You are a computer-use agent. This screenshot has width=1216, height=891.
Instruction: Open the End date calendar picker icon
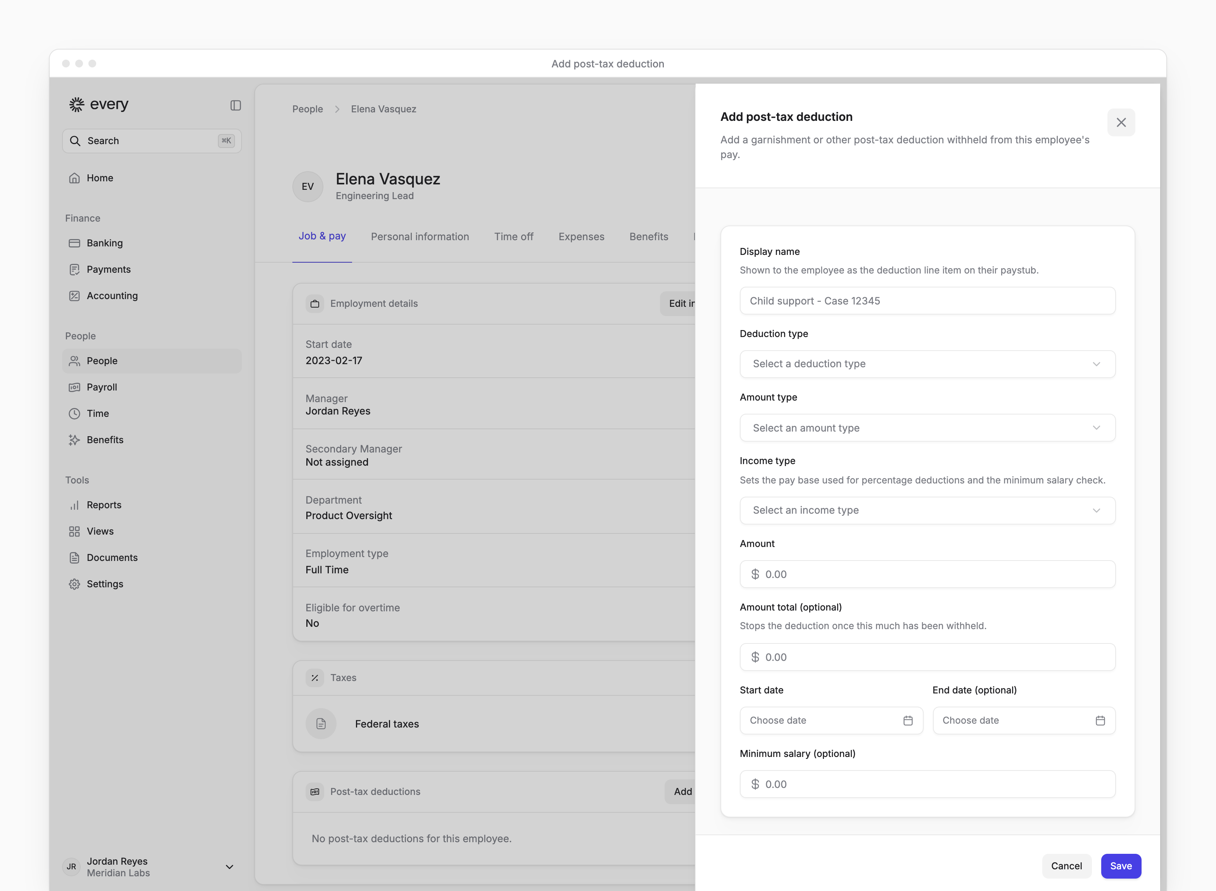tap(1100, 721)
